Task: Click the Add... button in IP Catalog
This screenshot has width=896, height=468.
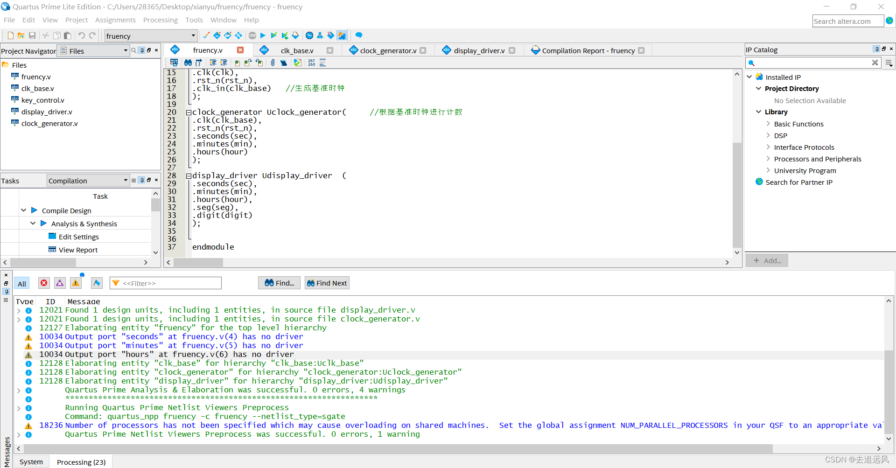Action: click(x=767, y=260)
